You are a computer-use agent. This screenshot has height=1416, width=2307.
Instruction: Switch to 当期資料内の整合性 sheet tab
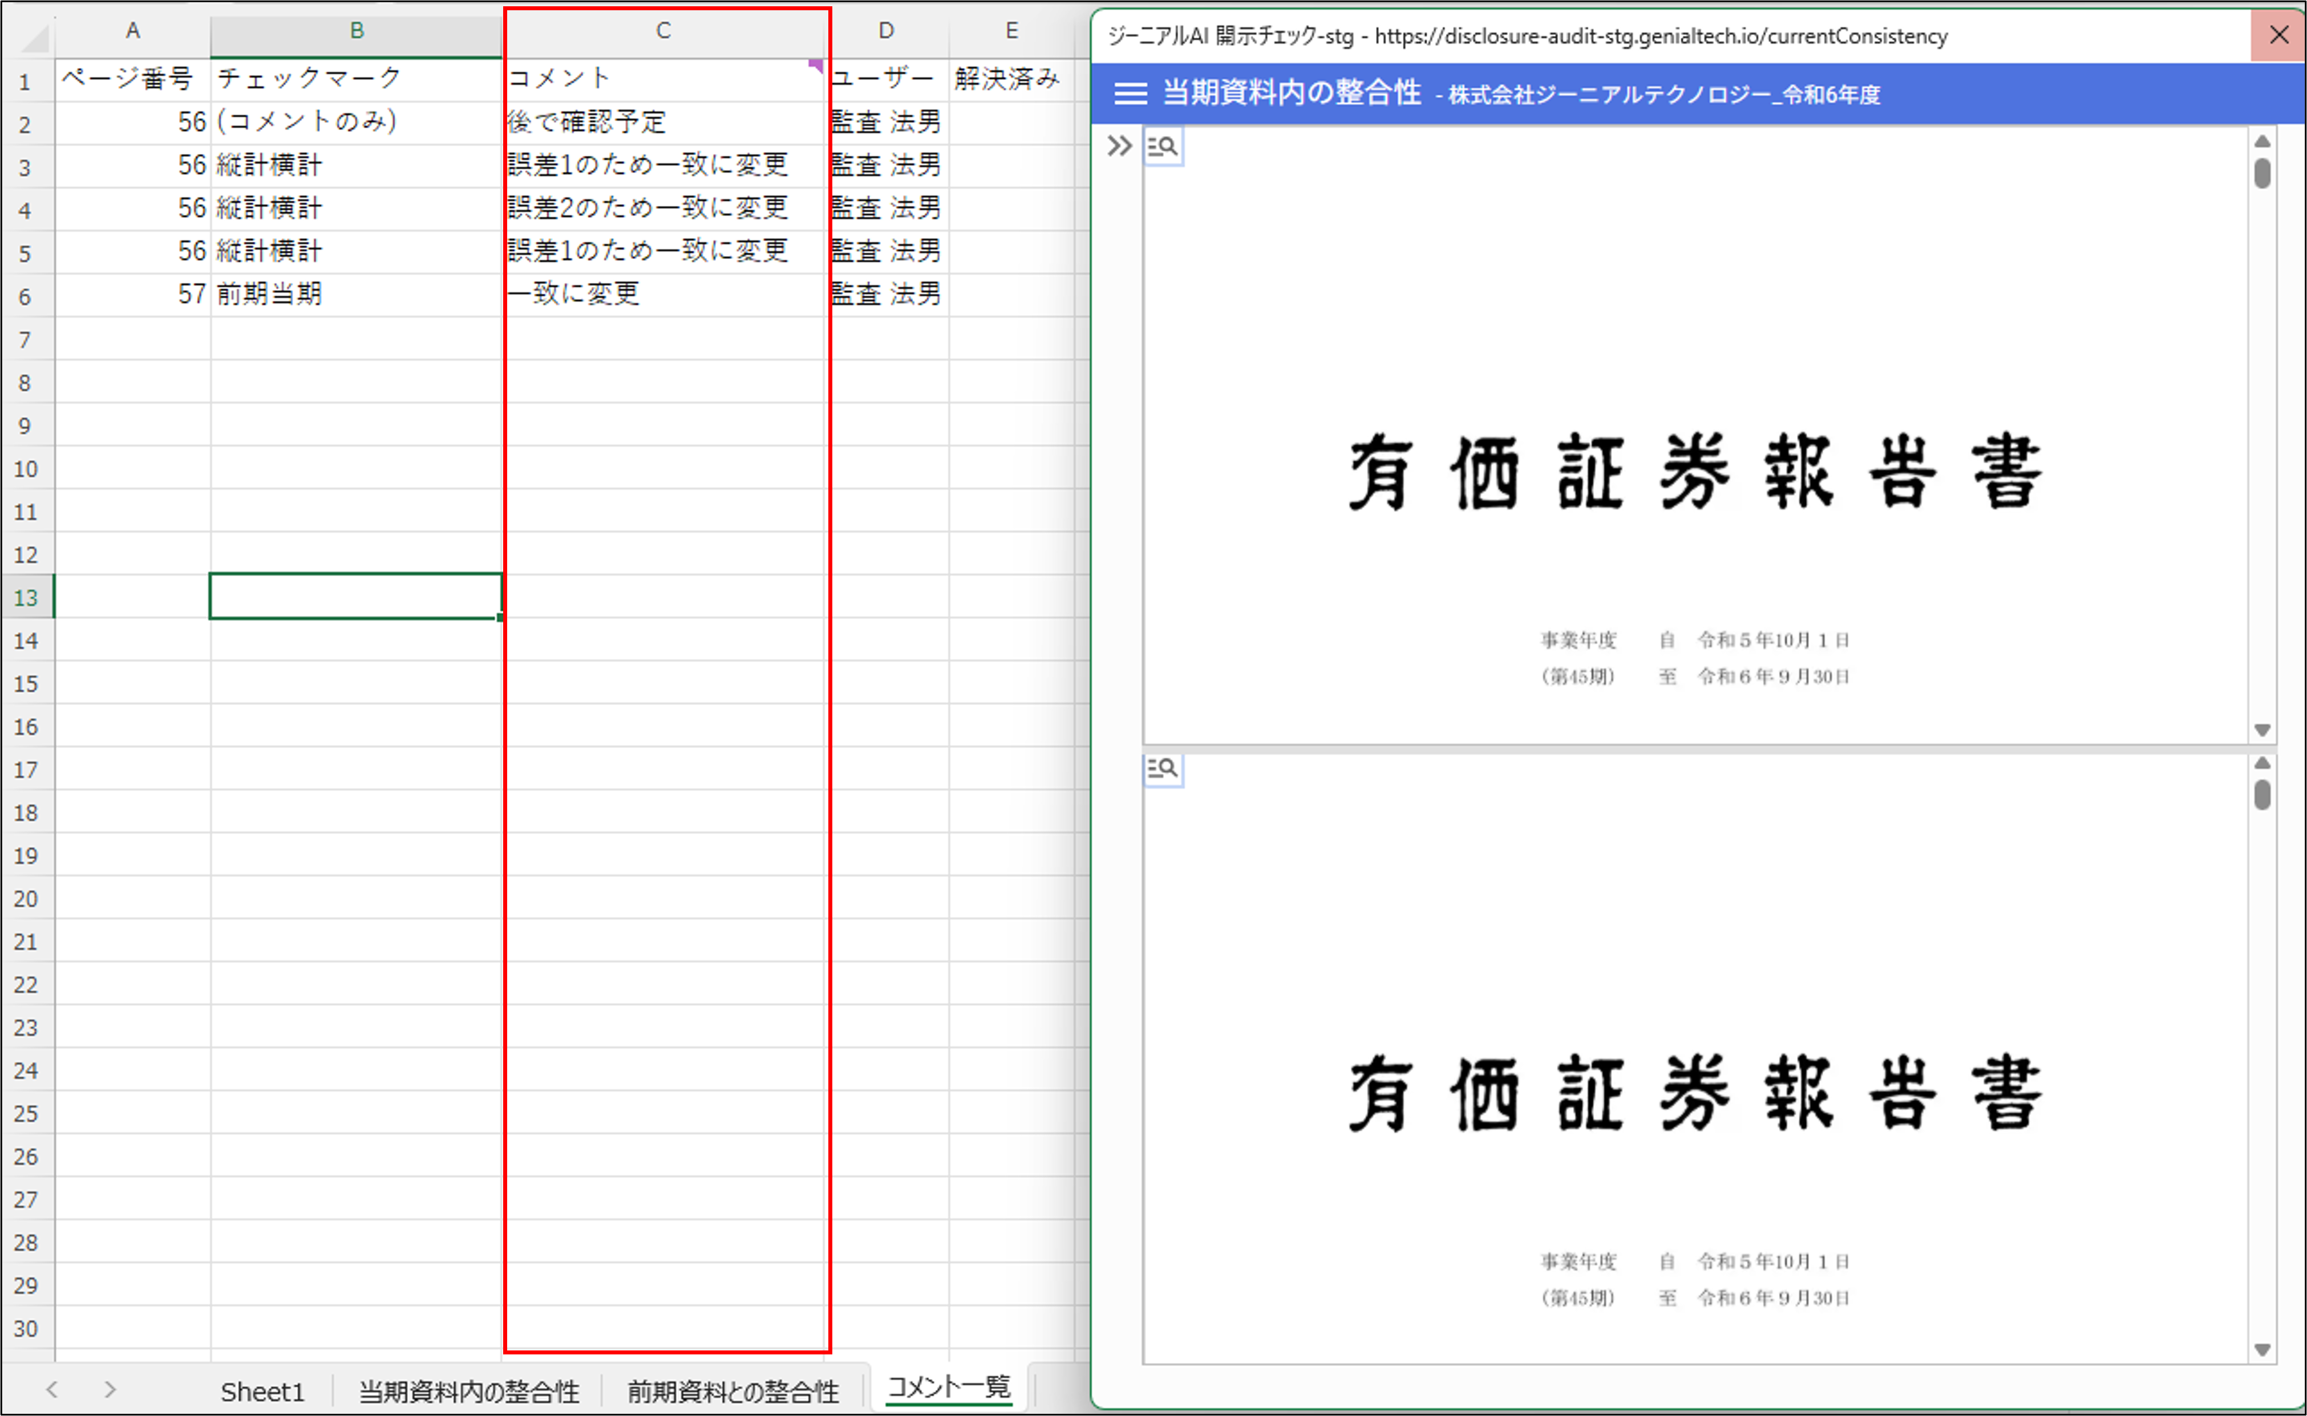tap(470, 1391)
